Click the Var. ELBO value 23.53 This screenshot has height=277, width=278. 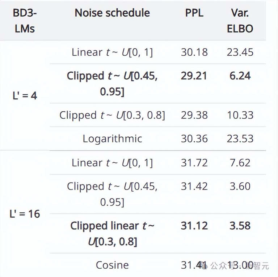(x=240, y=138)
